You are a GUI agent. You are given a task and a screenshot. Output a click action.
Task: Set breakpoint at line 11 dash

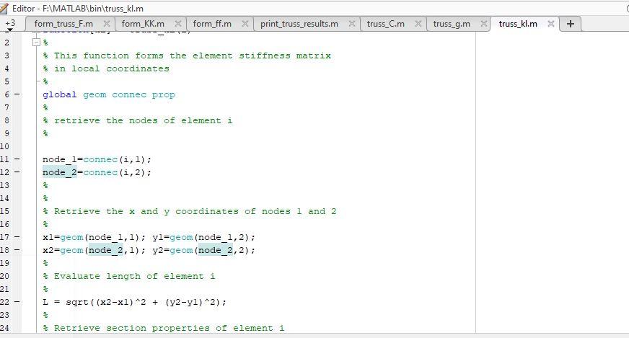[x=17, y=159]
